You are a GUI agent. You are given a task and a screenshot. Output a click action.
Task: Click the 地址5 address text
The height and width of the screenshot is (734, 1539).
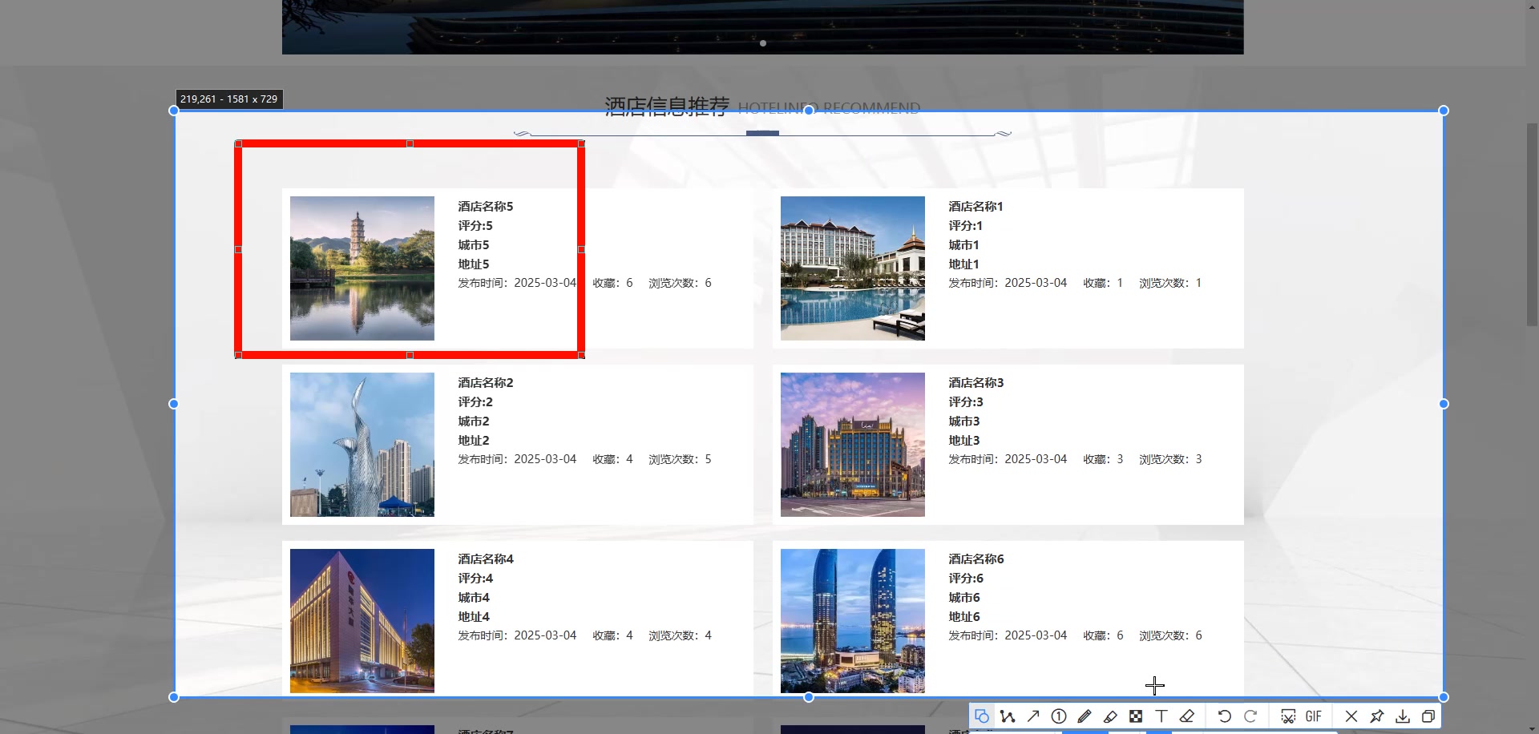pyautogui.click(x=474, y=264)
